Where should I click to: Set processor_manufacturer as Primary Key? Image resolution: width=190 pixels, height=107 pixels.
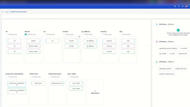tap(7, 77)
